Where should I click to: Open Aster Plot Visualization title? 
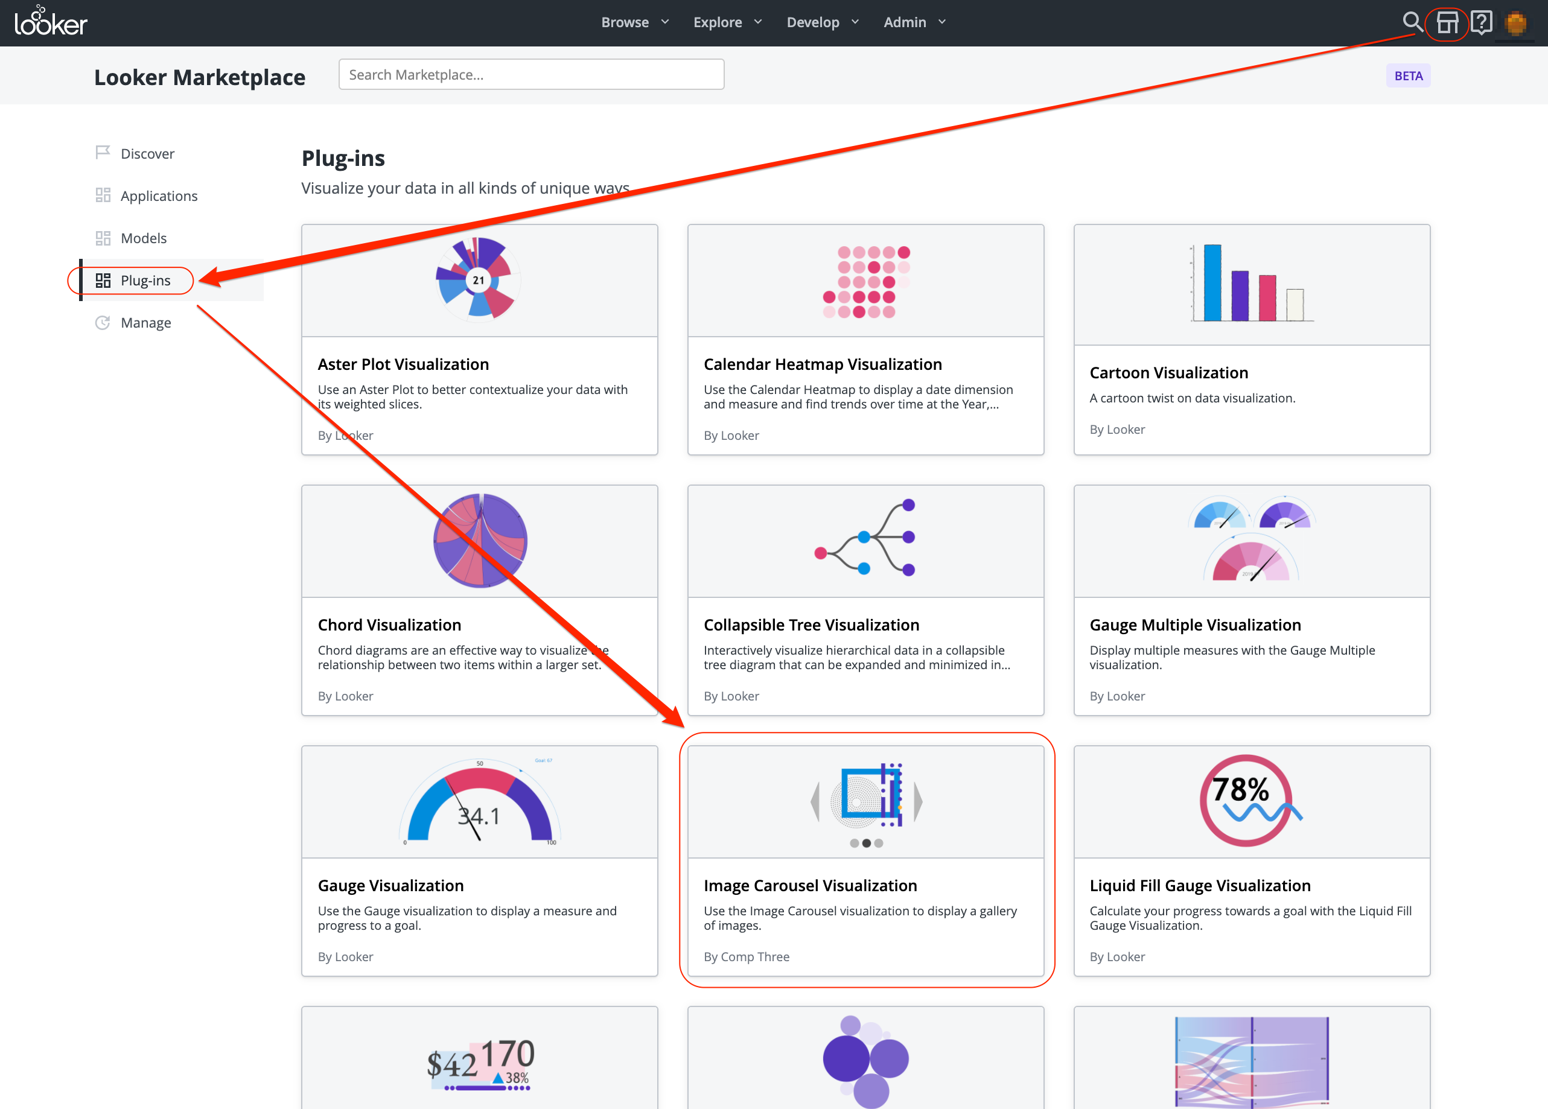403,364
